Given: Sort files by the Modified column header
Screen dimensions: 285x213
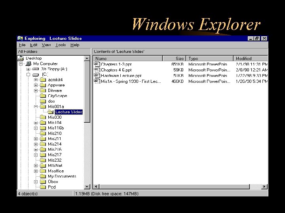Looking at the screenshot, I should click(251, 58).
